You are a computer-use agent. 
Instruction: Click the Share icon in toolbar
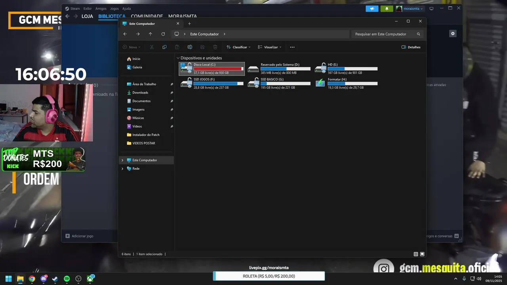point(202,47)
